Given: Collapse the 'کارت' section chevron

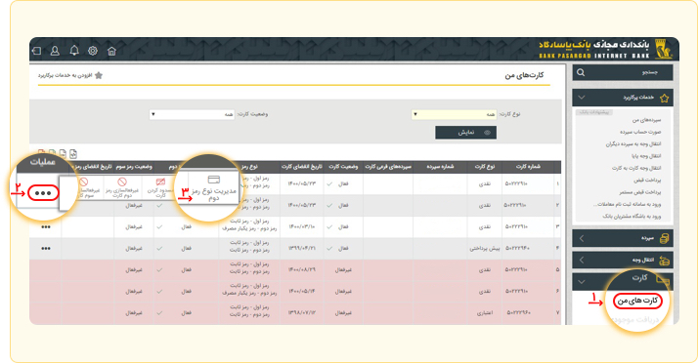Looking at the screenshot, I should [582, 282].
